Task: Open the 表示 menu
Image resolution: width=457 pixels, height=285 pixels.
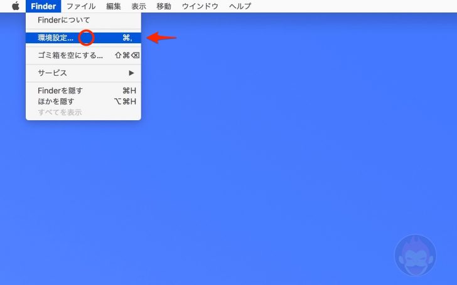Action: click(139, 6)
